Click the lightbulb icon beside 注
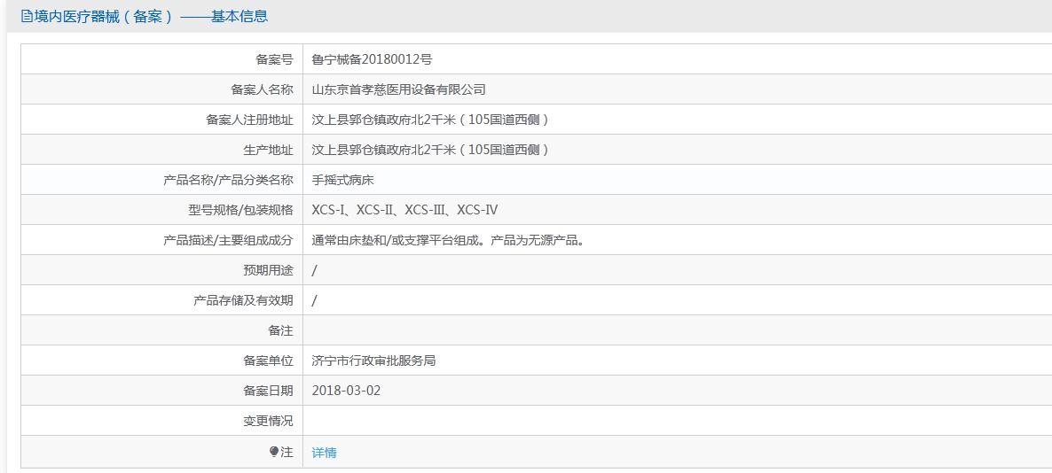 click(274, 453)
